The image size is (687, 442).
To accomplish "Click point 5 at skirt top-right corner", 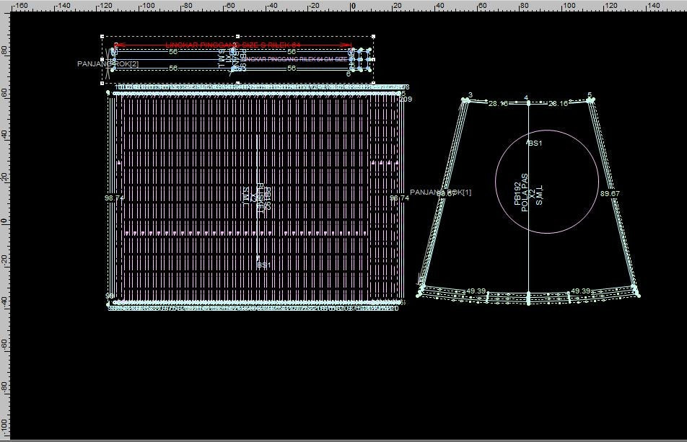I will pos(592,100).
